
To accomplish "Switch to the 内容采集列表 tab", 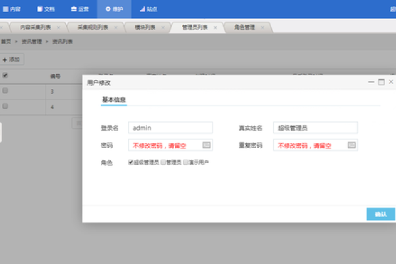I will (36, 27).
